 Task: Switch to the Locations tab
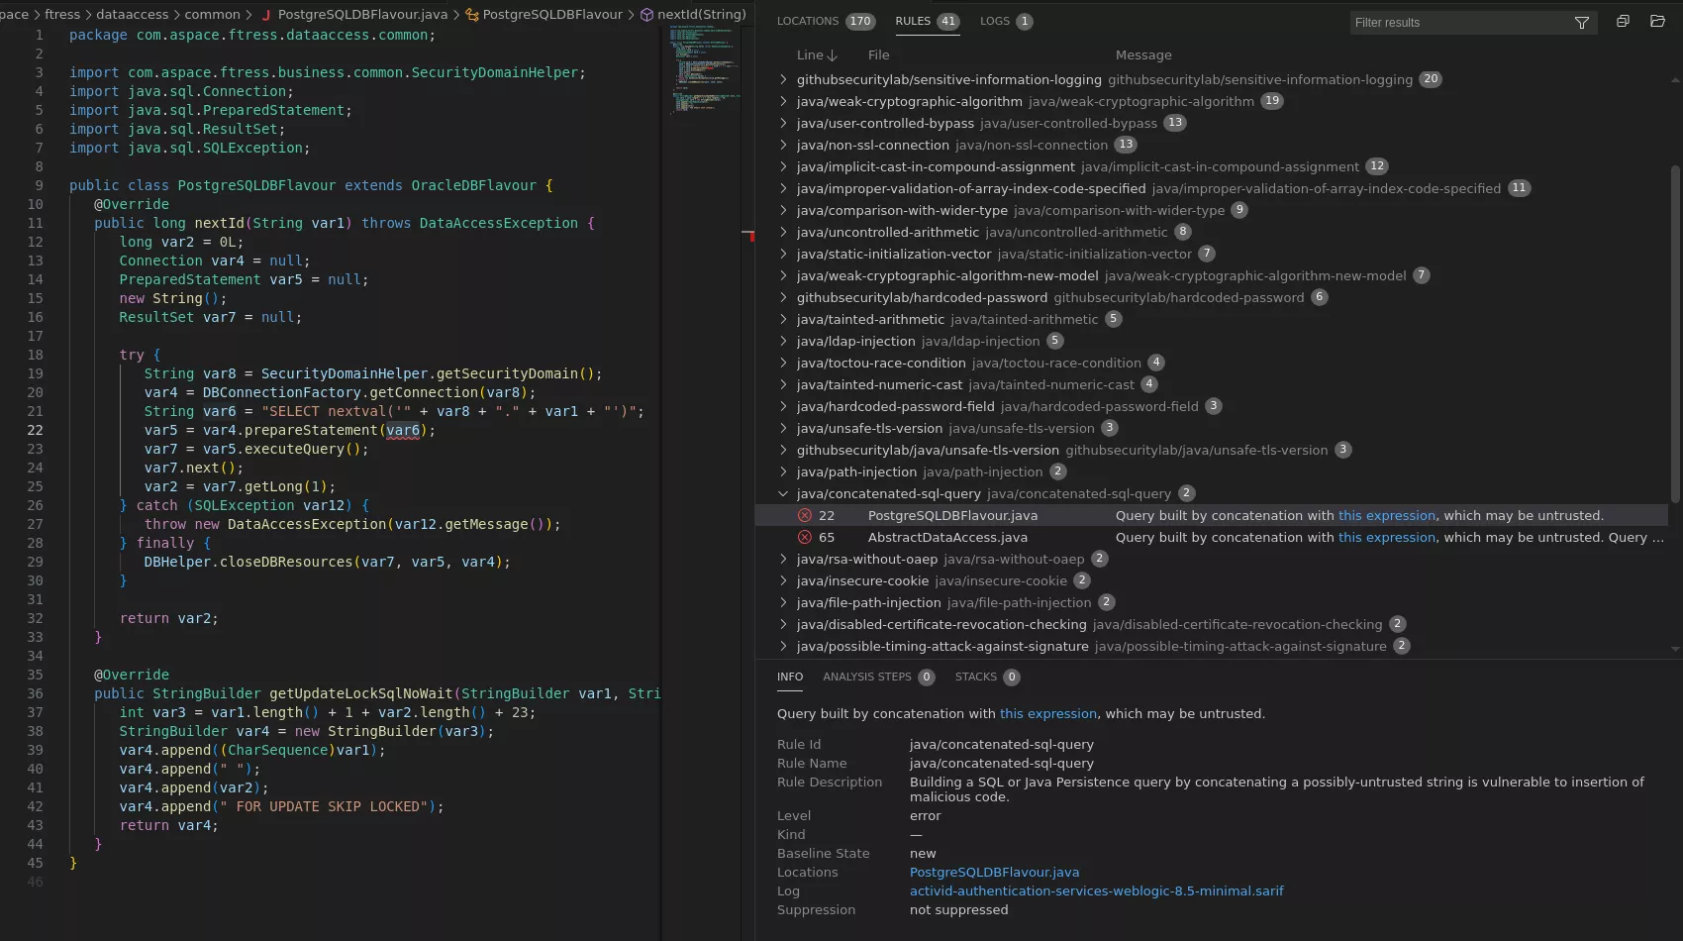(x=807, y=22)
